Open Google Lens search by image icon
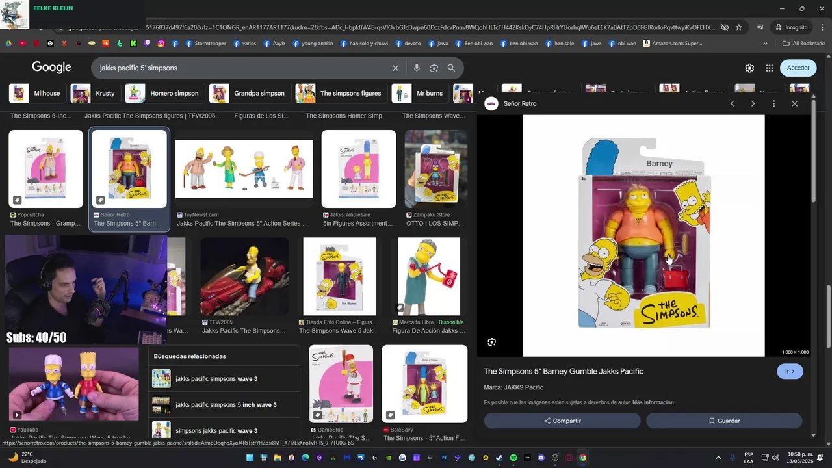 [434, 68]
